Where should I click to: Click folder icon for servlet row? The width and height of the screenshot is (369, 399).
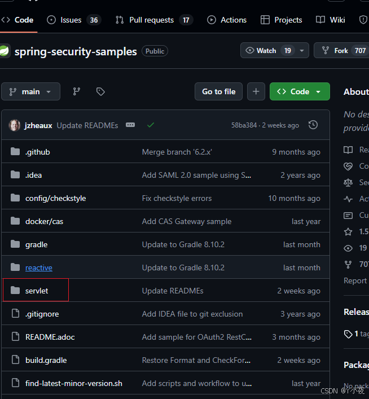tap(15, 290)
